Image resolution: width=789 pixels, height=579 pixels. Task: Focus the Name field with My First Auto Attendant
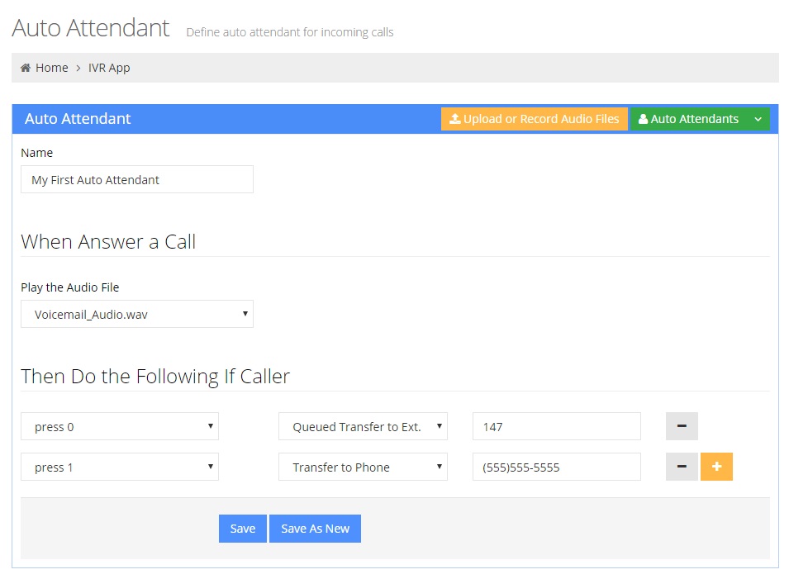tap(137, 179)
